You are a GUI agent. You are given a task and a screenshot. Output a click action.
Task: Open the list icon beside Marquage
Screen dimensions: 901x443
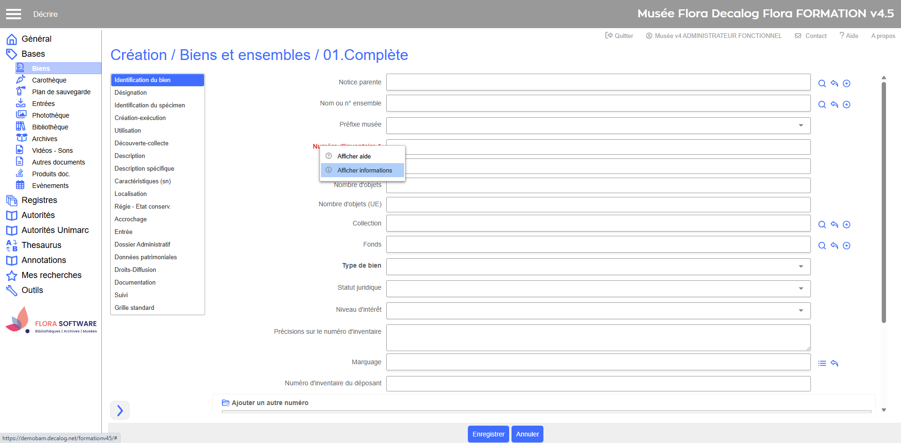(x=822, y=363)
